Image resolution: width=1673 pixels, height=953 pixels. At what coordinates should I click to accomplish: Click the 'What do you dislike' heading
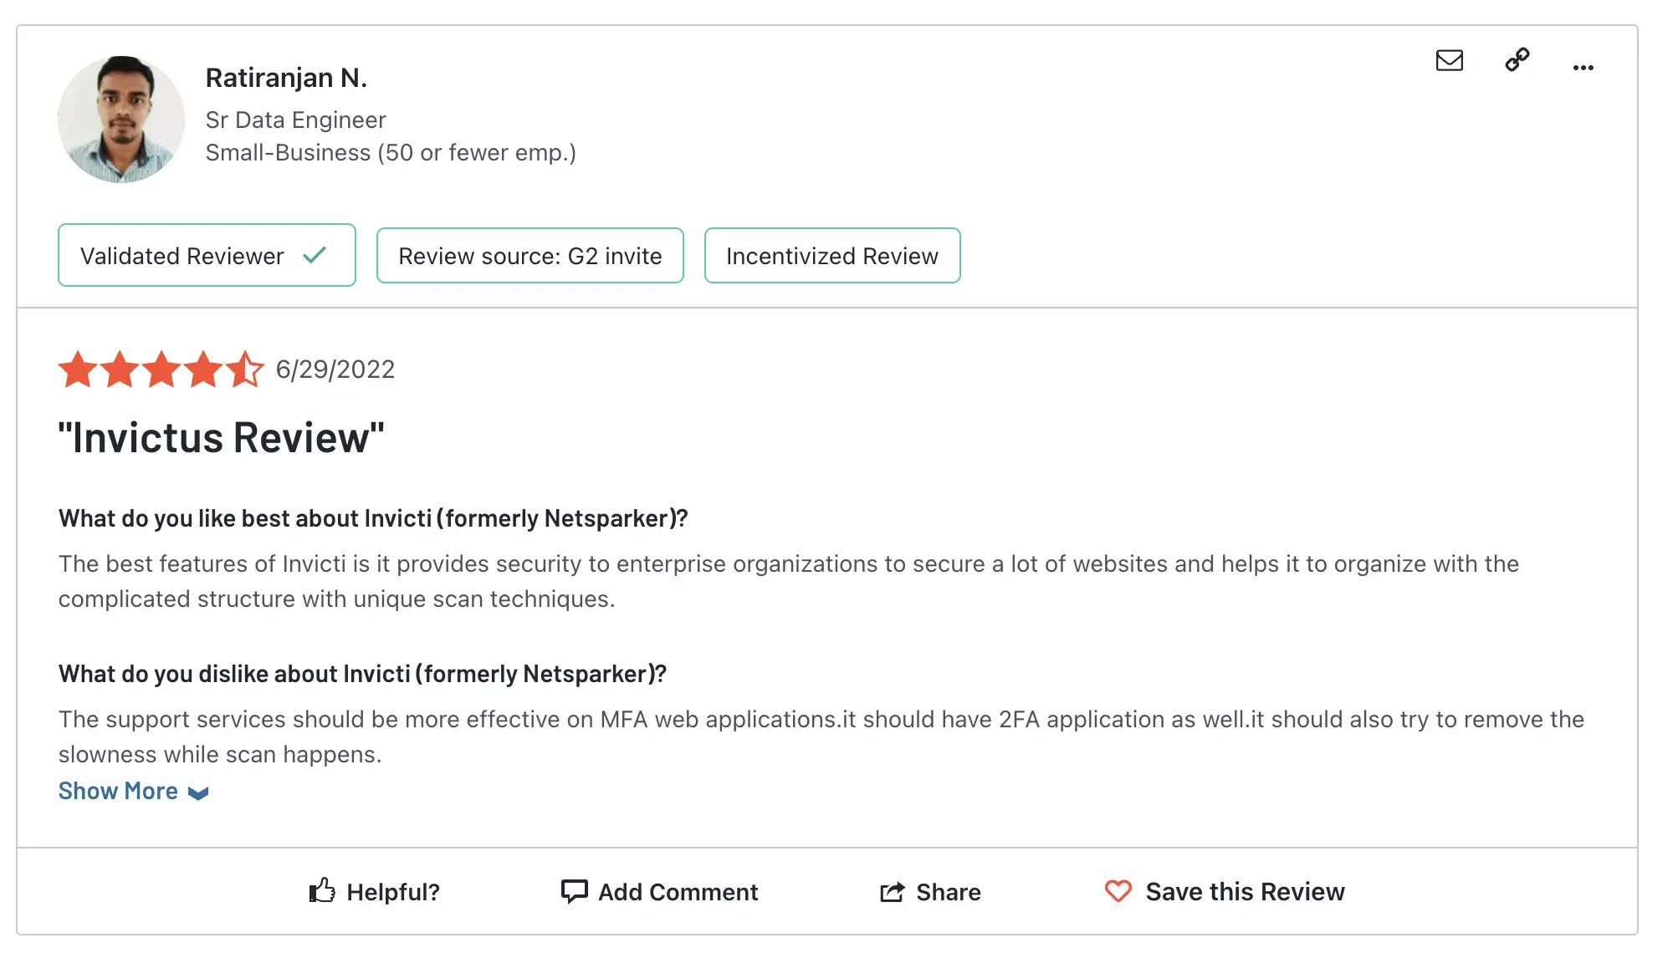click(362, 675)
